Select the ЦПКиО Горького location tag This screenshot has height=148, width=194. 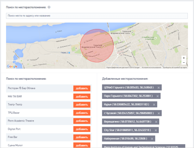point(132,88)
